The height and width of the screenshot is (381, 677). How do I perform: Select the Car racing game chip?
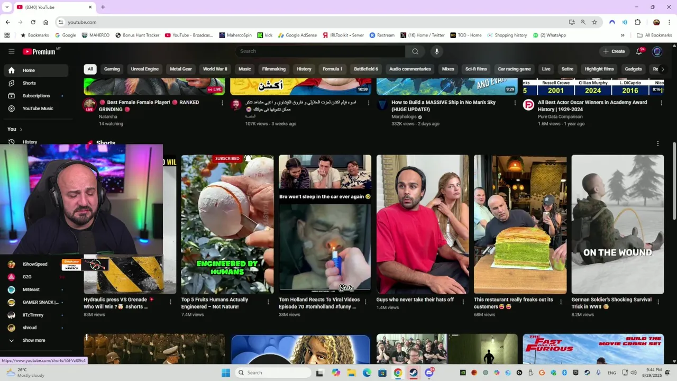(x=514, y=69)
